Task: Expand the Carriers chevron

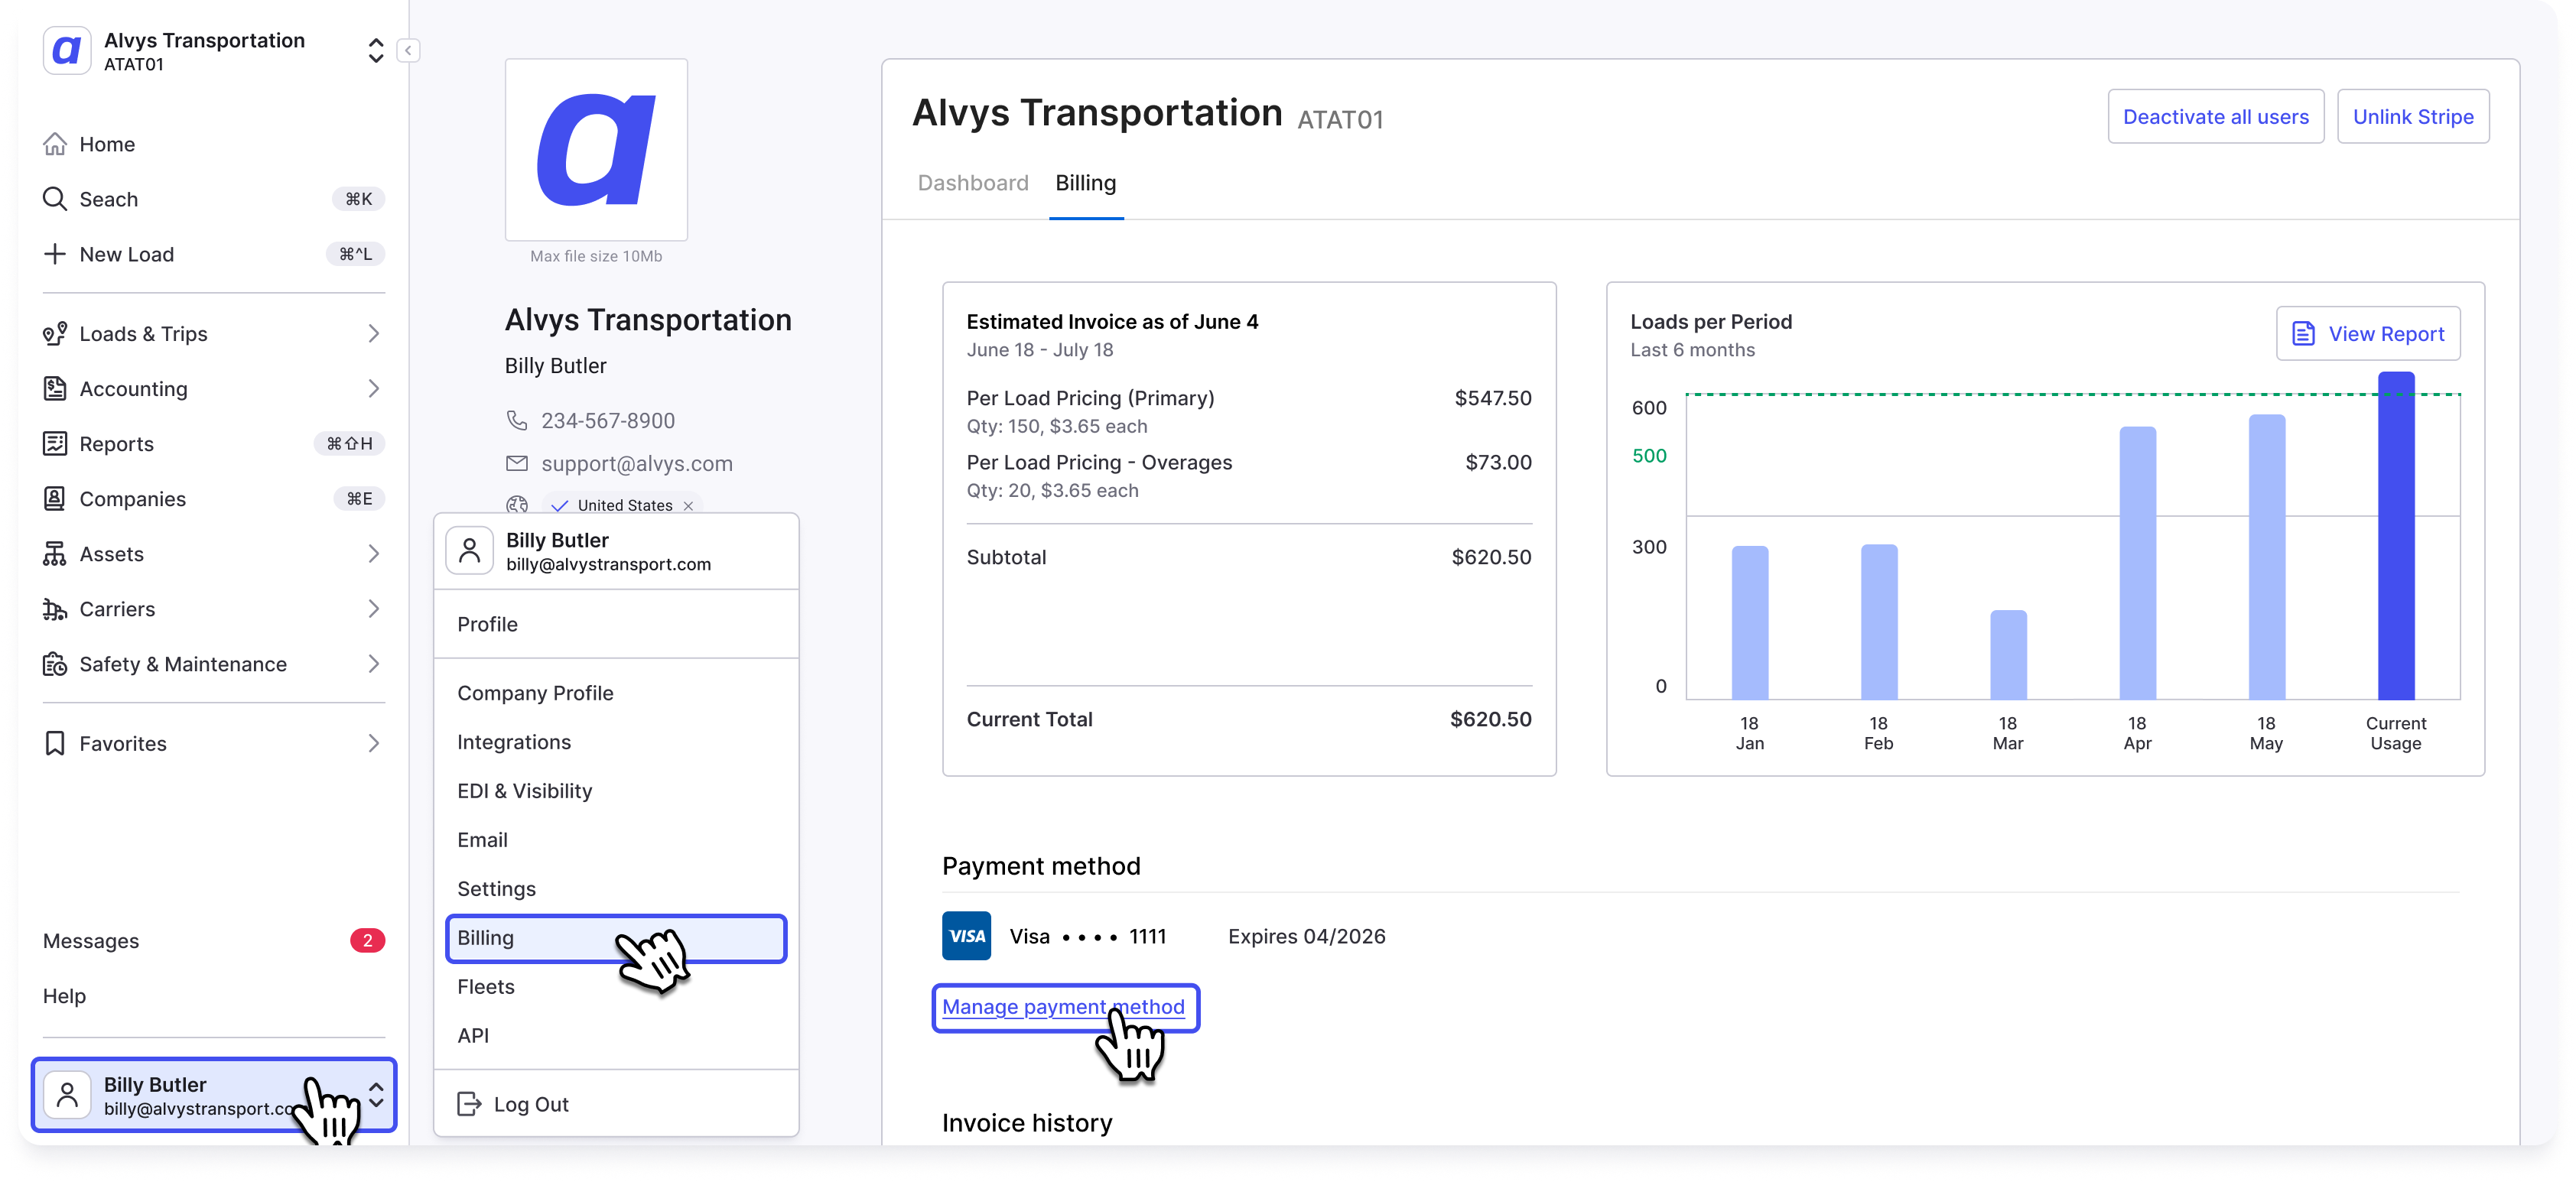Action: pos(373,608)
